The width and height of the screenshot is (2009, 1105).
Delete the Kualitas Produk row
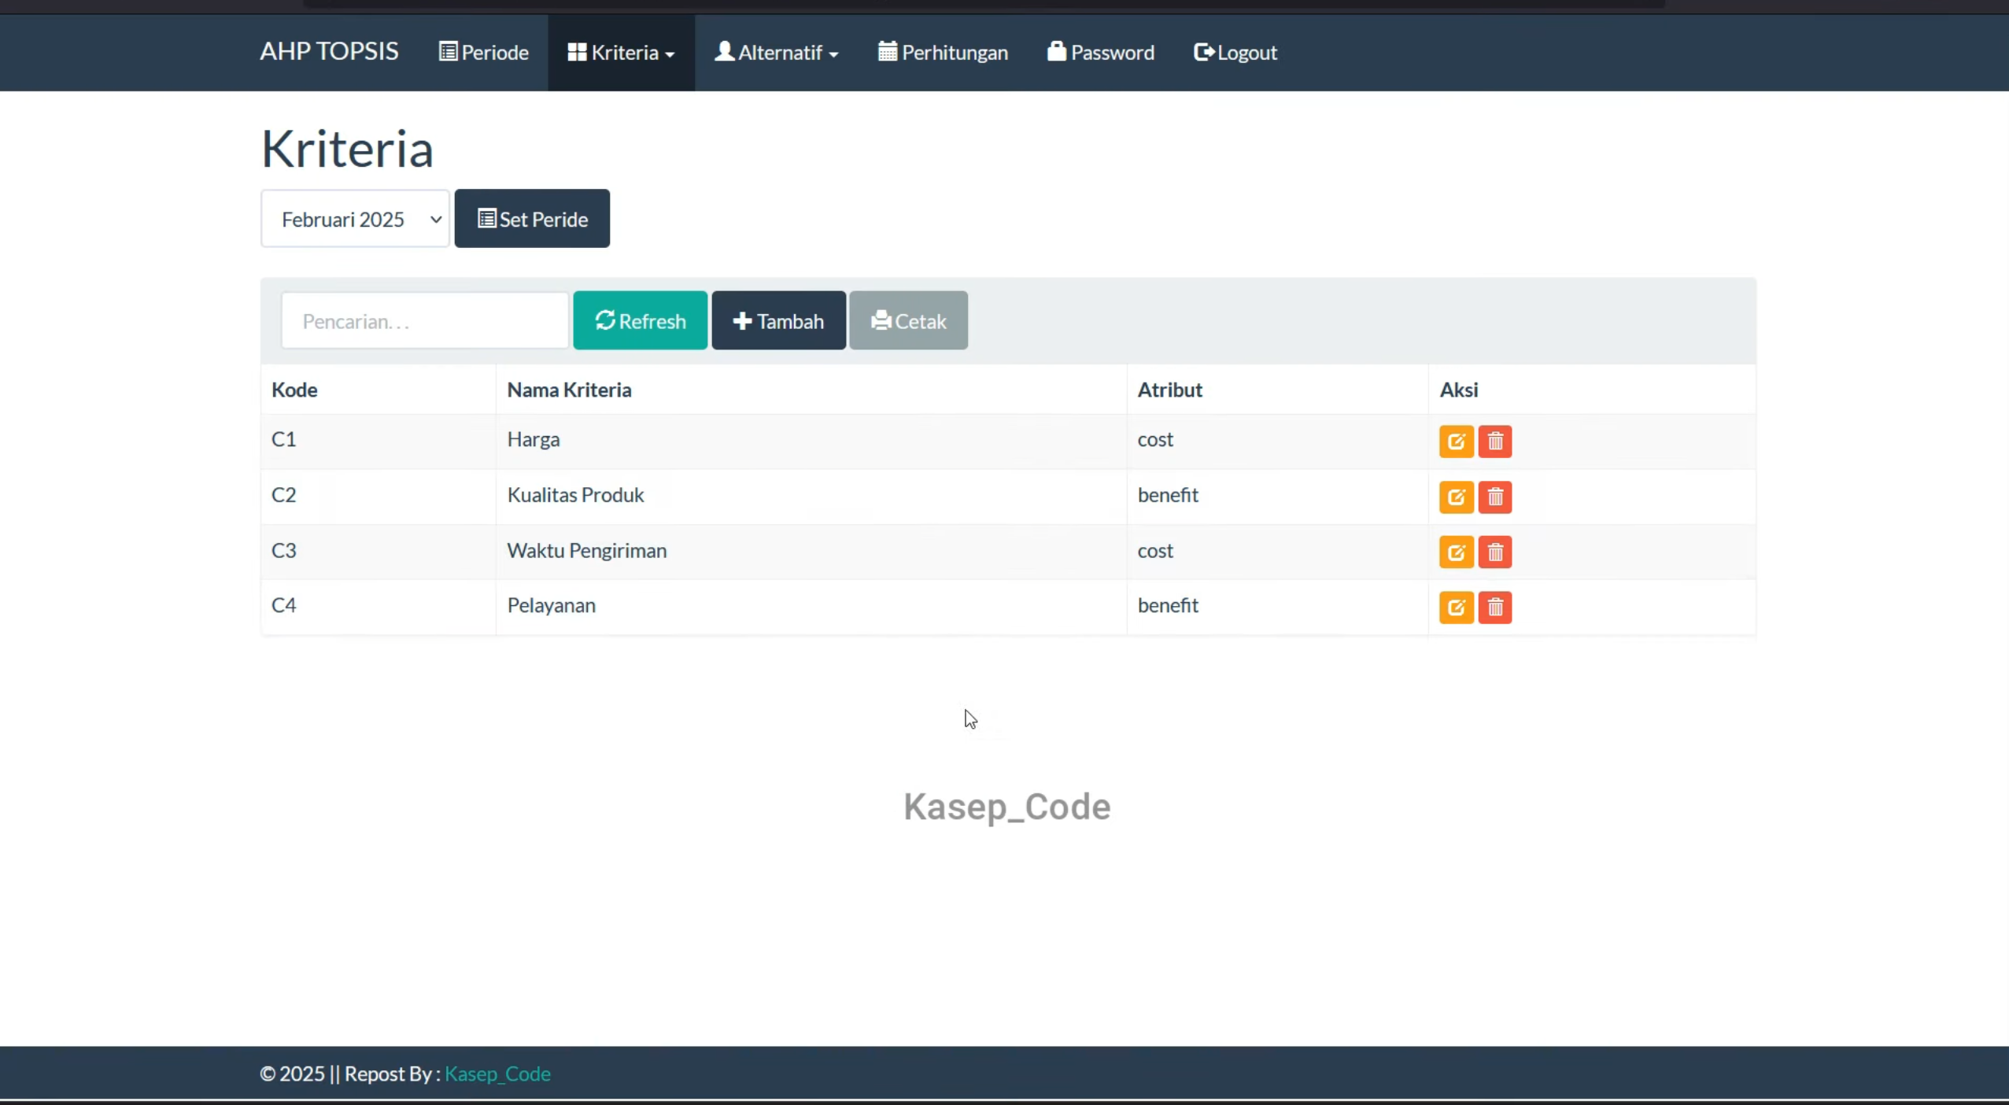click(x=1494, y=497)
